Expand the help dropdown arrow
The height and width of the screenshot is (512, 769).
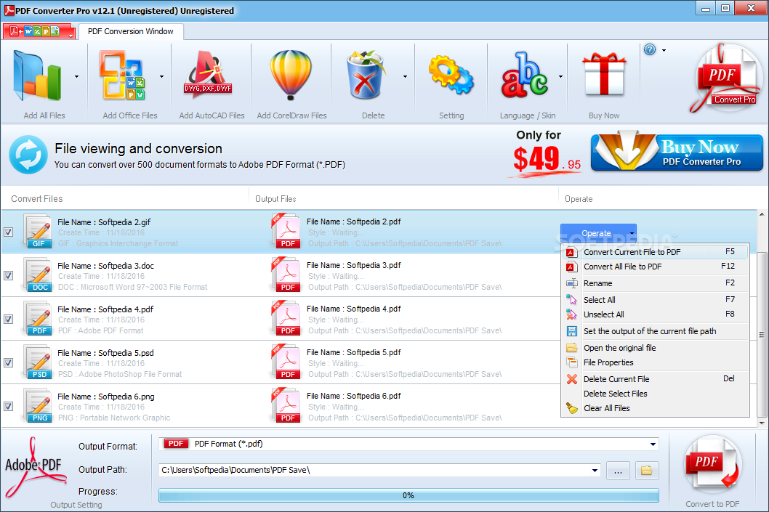[664, 50]
